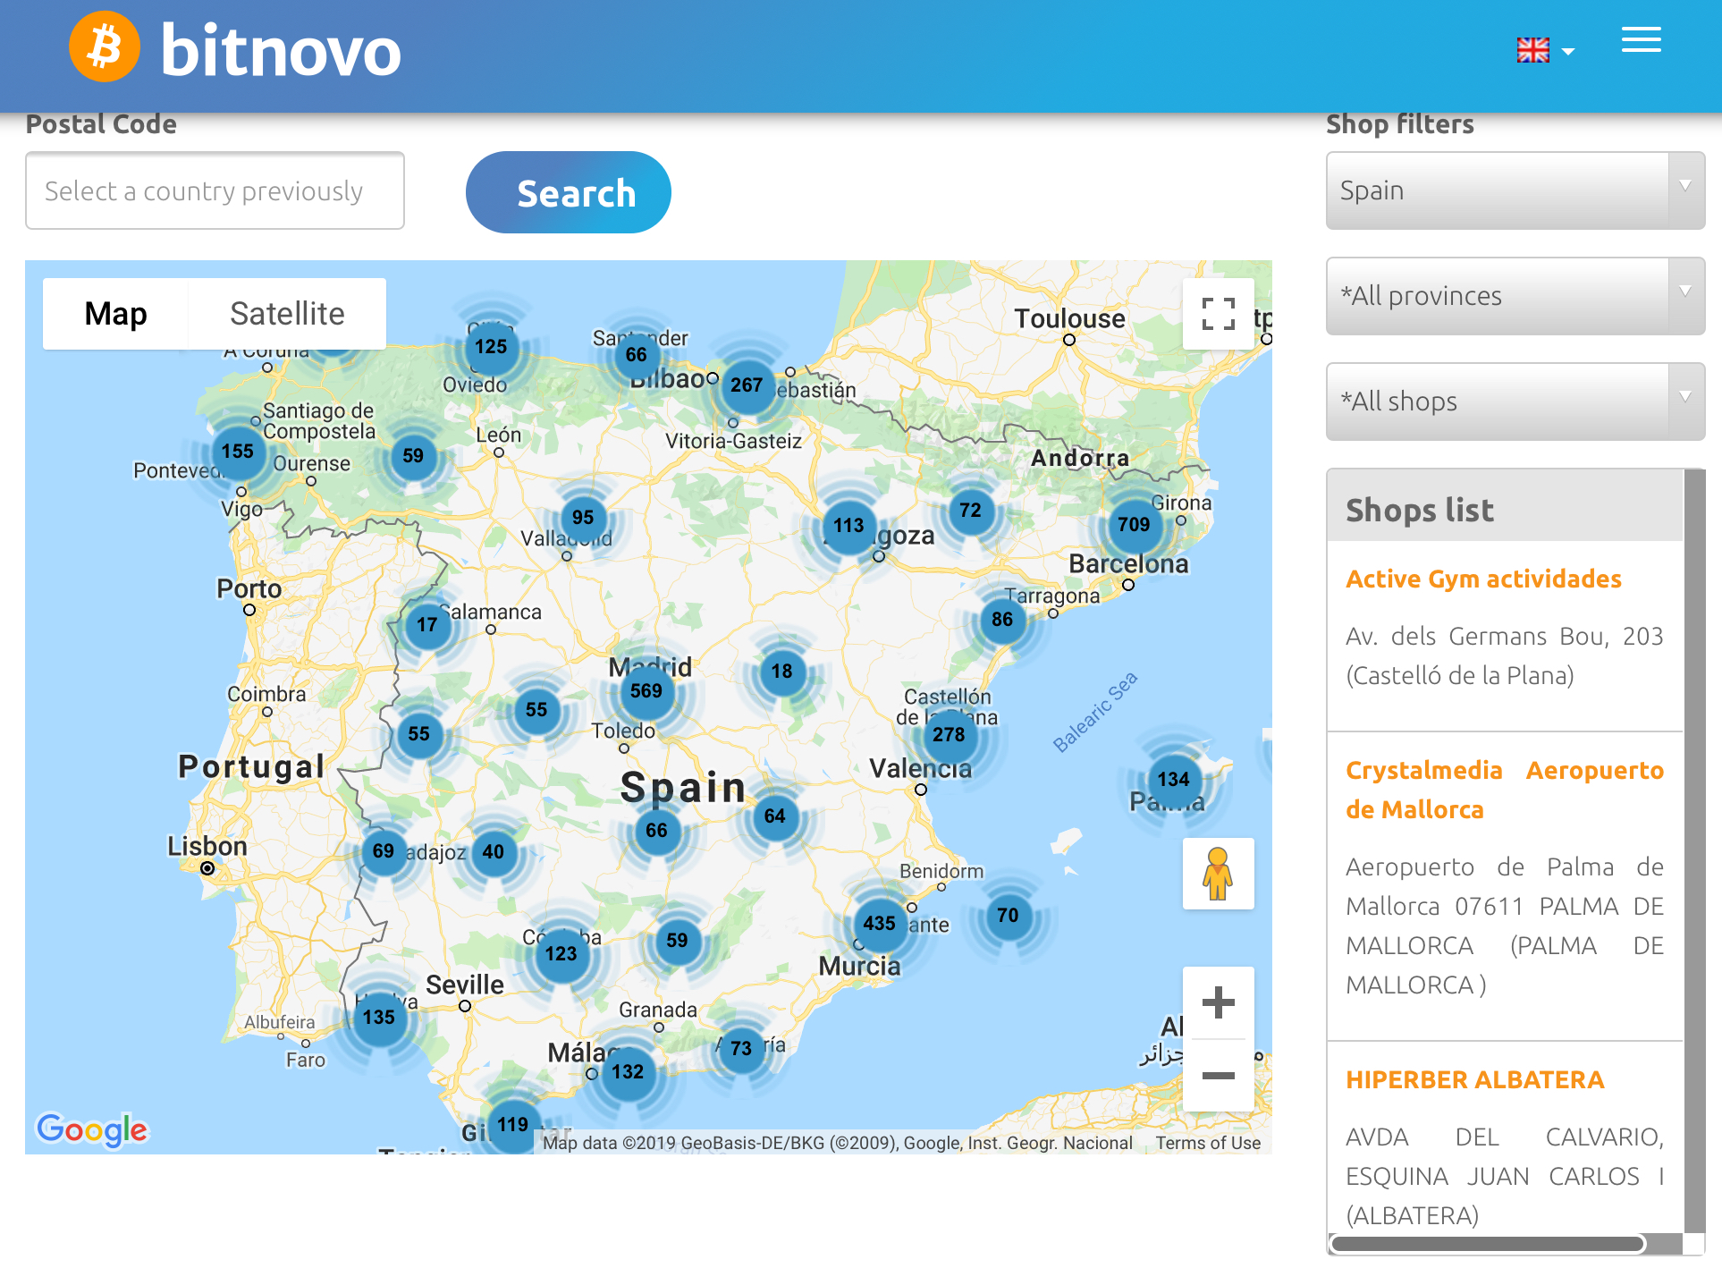
Task: Open the 134 cluster on Palma
Action: point(1173,779)
